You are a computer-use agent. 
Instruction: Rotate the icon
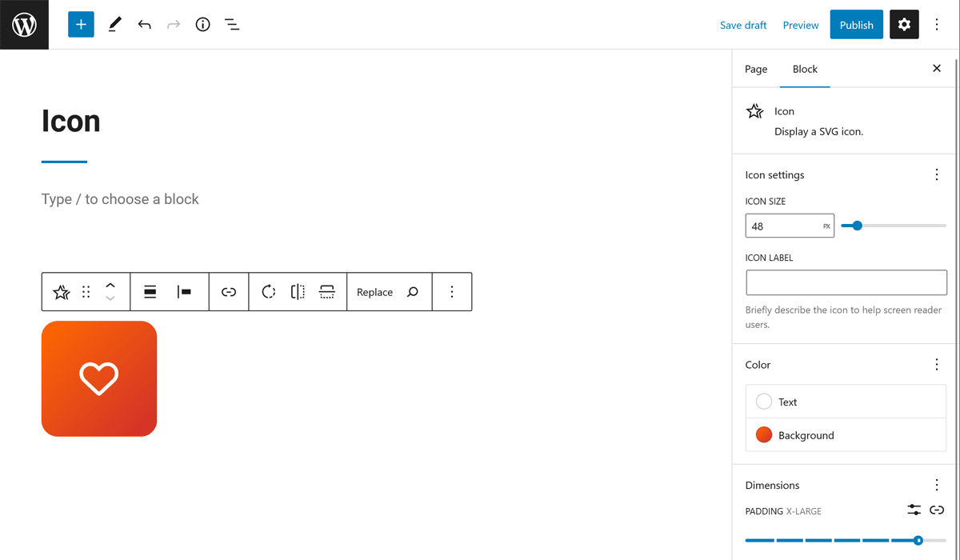(269, 292)
